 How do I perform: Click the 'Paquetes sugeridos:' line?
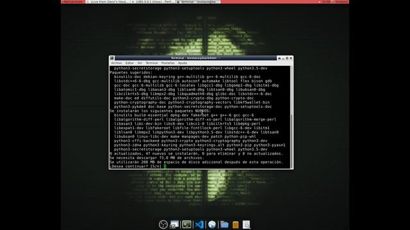tap(131, 72)
